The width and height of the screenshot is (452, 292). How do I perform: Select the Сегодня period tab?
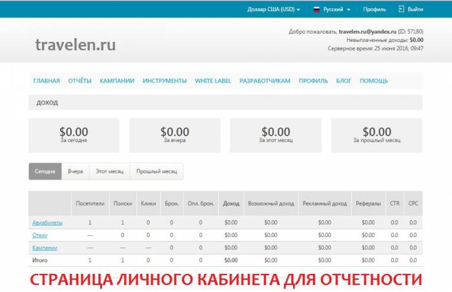tap(45, 171)
